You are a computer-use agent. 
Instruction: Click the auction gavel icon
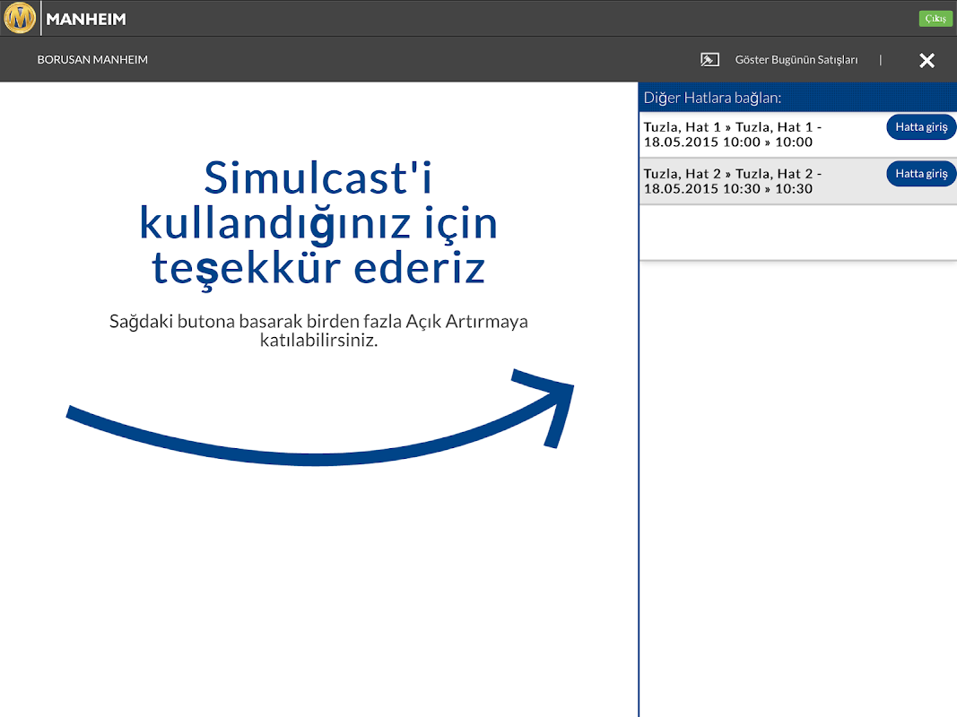(709, 60)
